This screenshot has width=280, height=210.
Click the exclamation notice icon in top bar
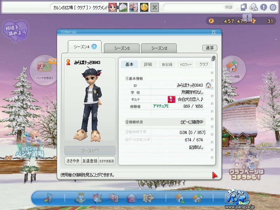point(264,7)
